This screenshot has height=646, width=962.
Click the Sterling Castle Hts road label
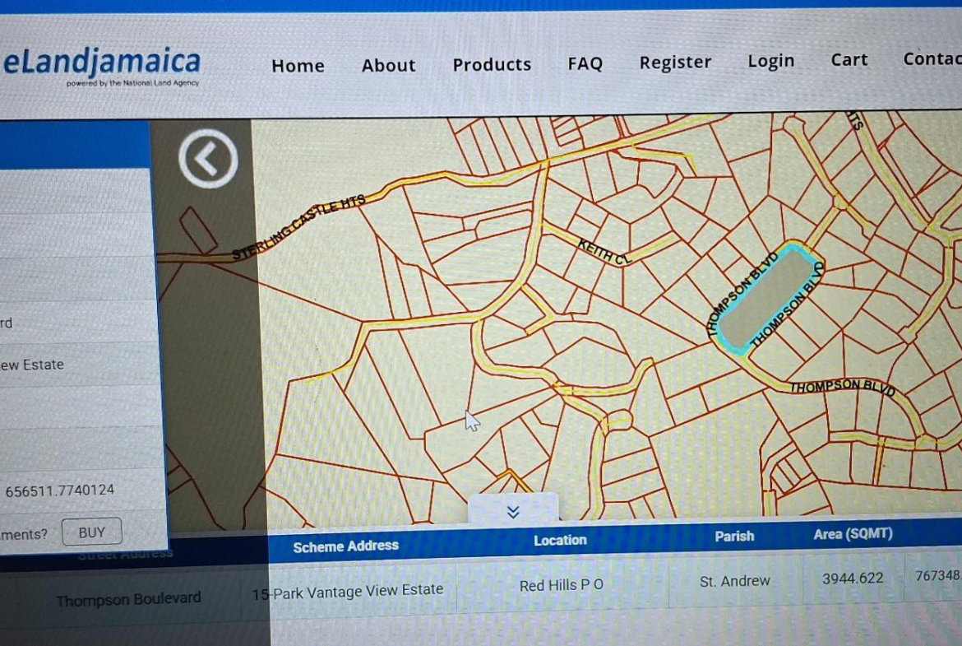(x=298, y=230)
